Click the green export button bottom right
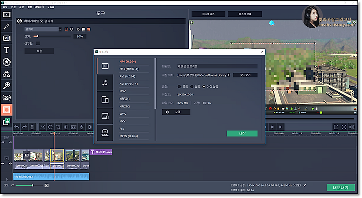The width and height of the screenshot is (362, 198). click(x=341, y=187)
